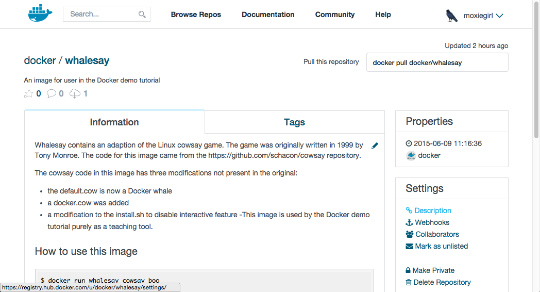Toggle Mark as unlisted setting
The image size is (540, 292).
pyautogui.click(x=441, y=246)
